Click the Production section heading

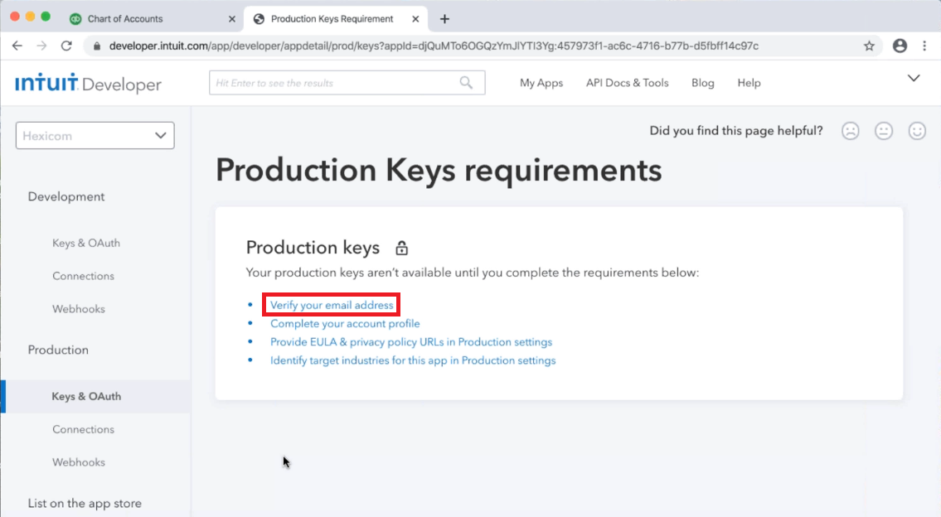coord(58,350)
